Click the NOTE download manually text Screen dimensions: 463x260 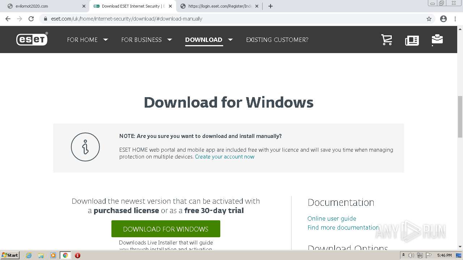point(200,136)
